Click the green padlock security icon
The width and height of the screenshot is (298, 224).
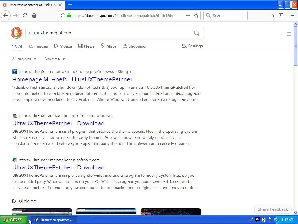(x=69, y=16)
